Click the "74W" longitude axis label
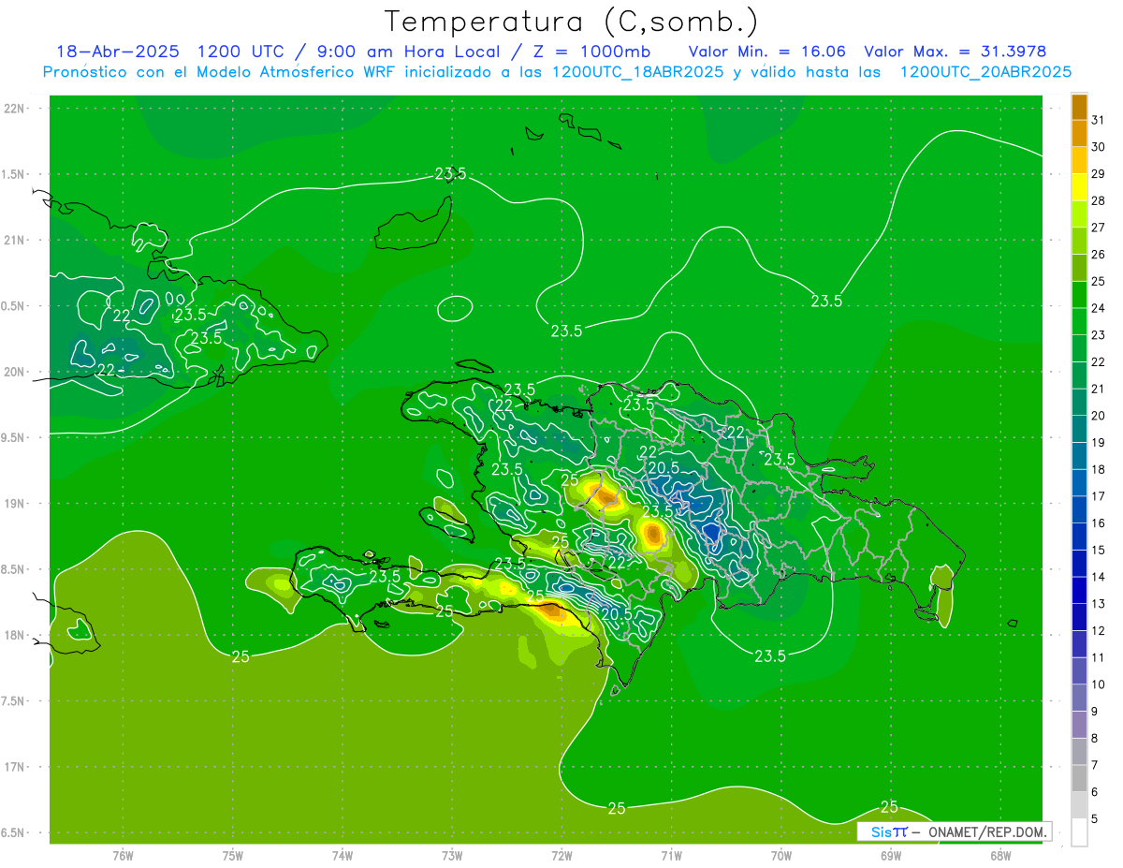This screenshot has height=868, width=1123. click(x=343, y=855)
